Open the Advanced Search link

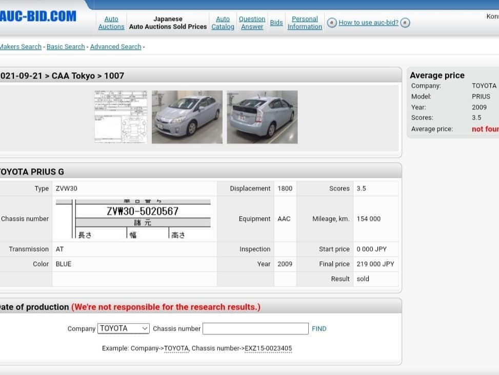point(115,47)
